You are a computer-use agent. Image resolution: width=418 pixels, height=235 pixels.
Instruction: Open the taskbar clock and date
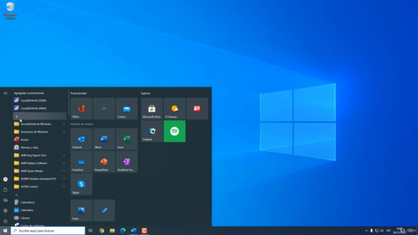(399, 230)
